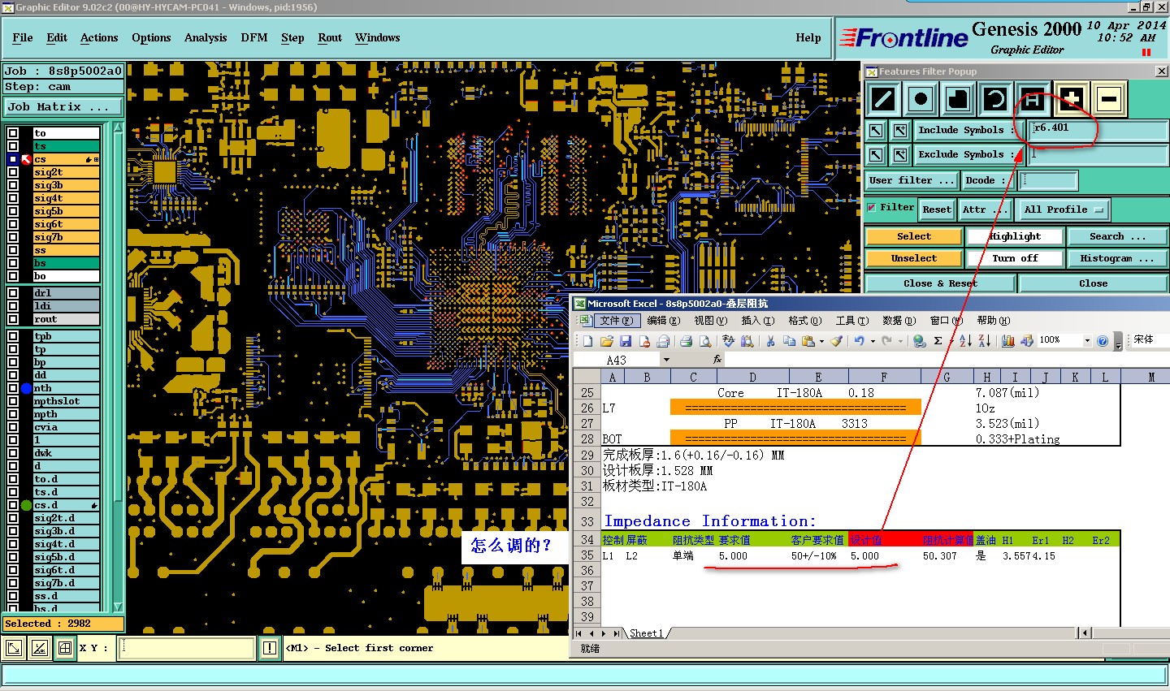This screenshot has height=691, width=1170.
Task: Click arrow-plus icon beside Include Symbols
Action: [900, 130]
